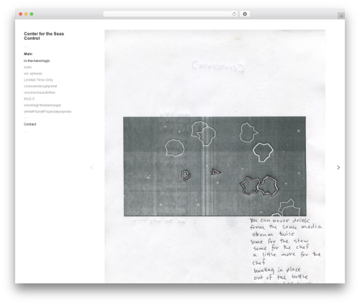360x305 pixels.
Task: Click the next image arrow
Action: pos(338,167)
